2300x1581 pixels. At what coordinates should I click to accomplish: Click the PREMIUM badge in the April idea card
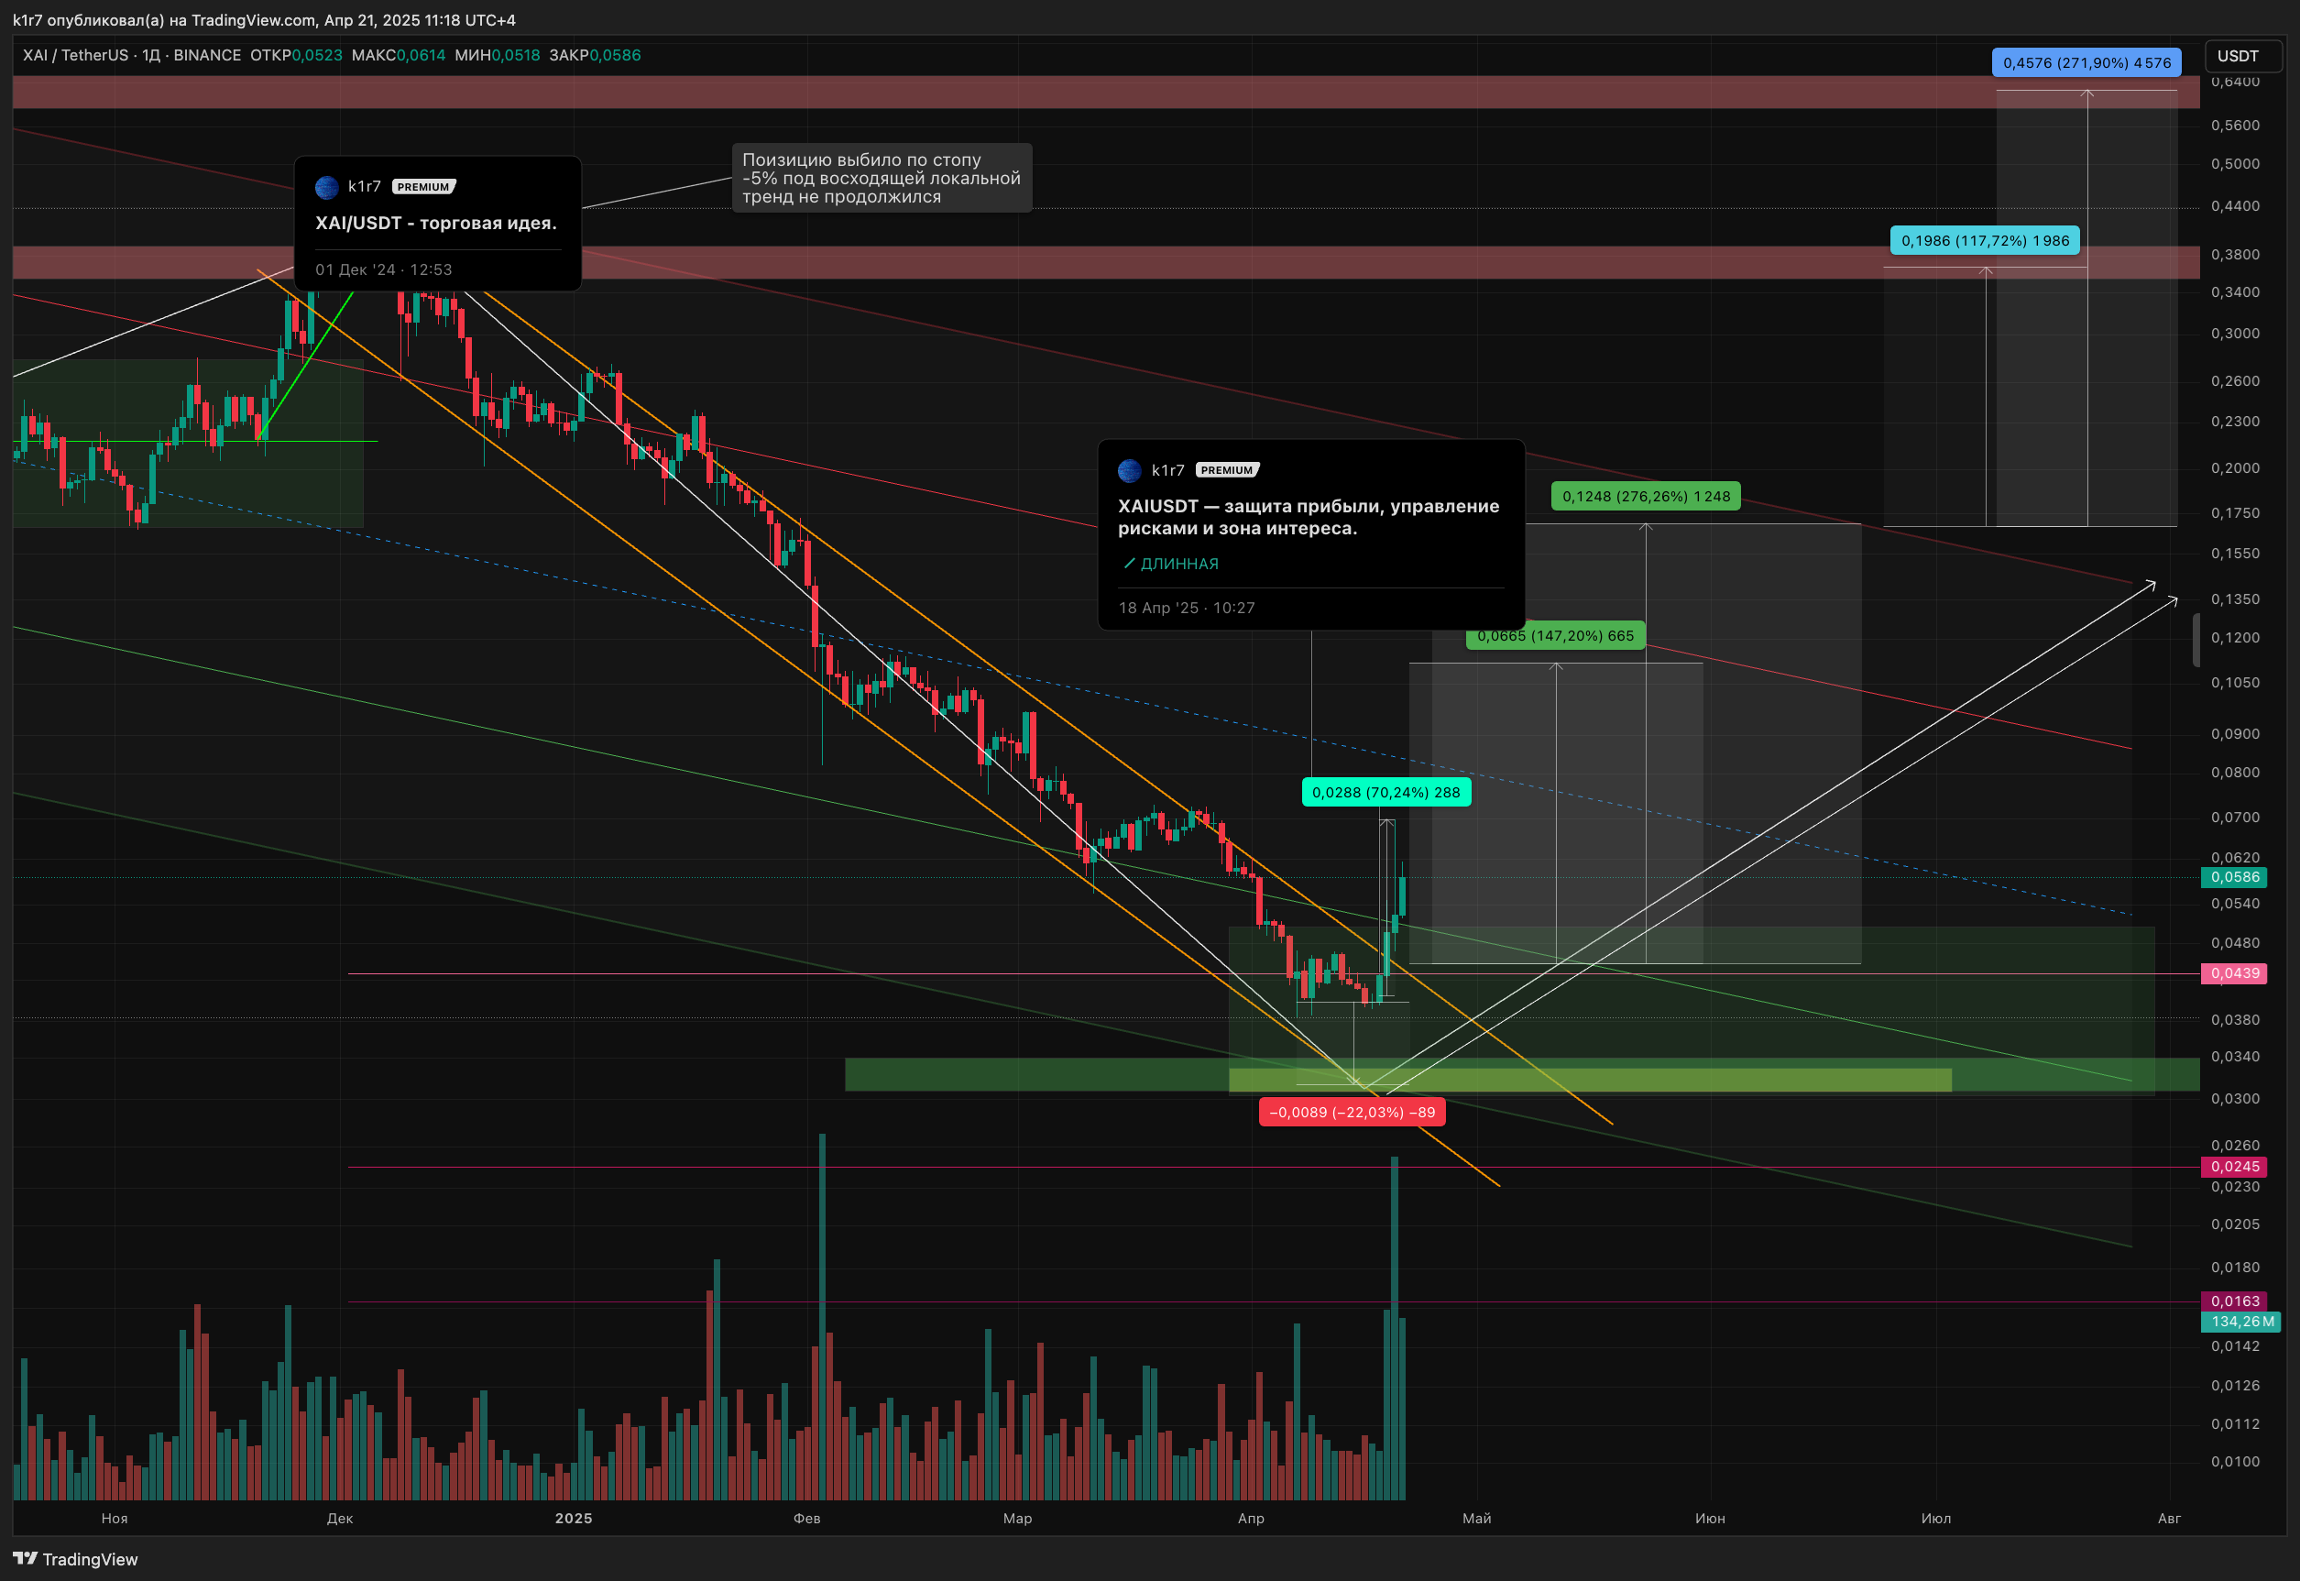[1227, 470]
